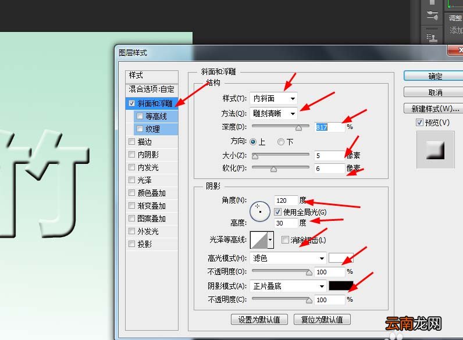Click the highlight opacity field 不透明度(O)
Screen dimensions: 463x340
coord(330,272)
